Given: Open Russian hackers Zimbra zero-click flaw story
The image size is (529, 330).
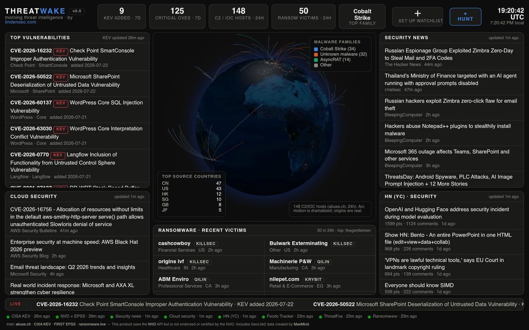Looking at the screenshot, I should [452, 108].
